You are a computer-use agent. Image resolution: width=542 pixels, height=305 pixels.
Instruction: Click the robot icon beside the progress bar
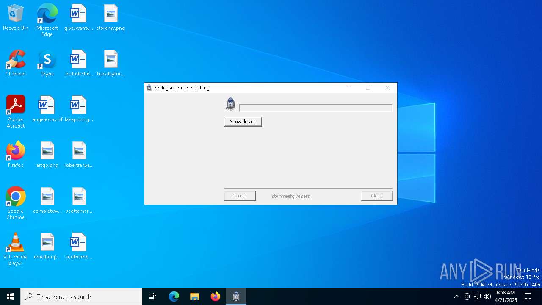click(x=230, y=104)
